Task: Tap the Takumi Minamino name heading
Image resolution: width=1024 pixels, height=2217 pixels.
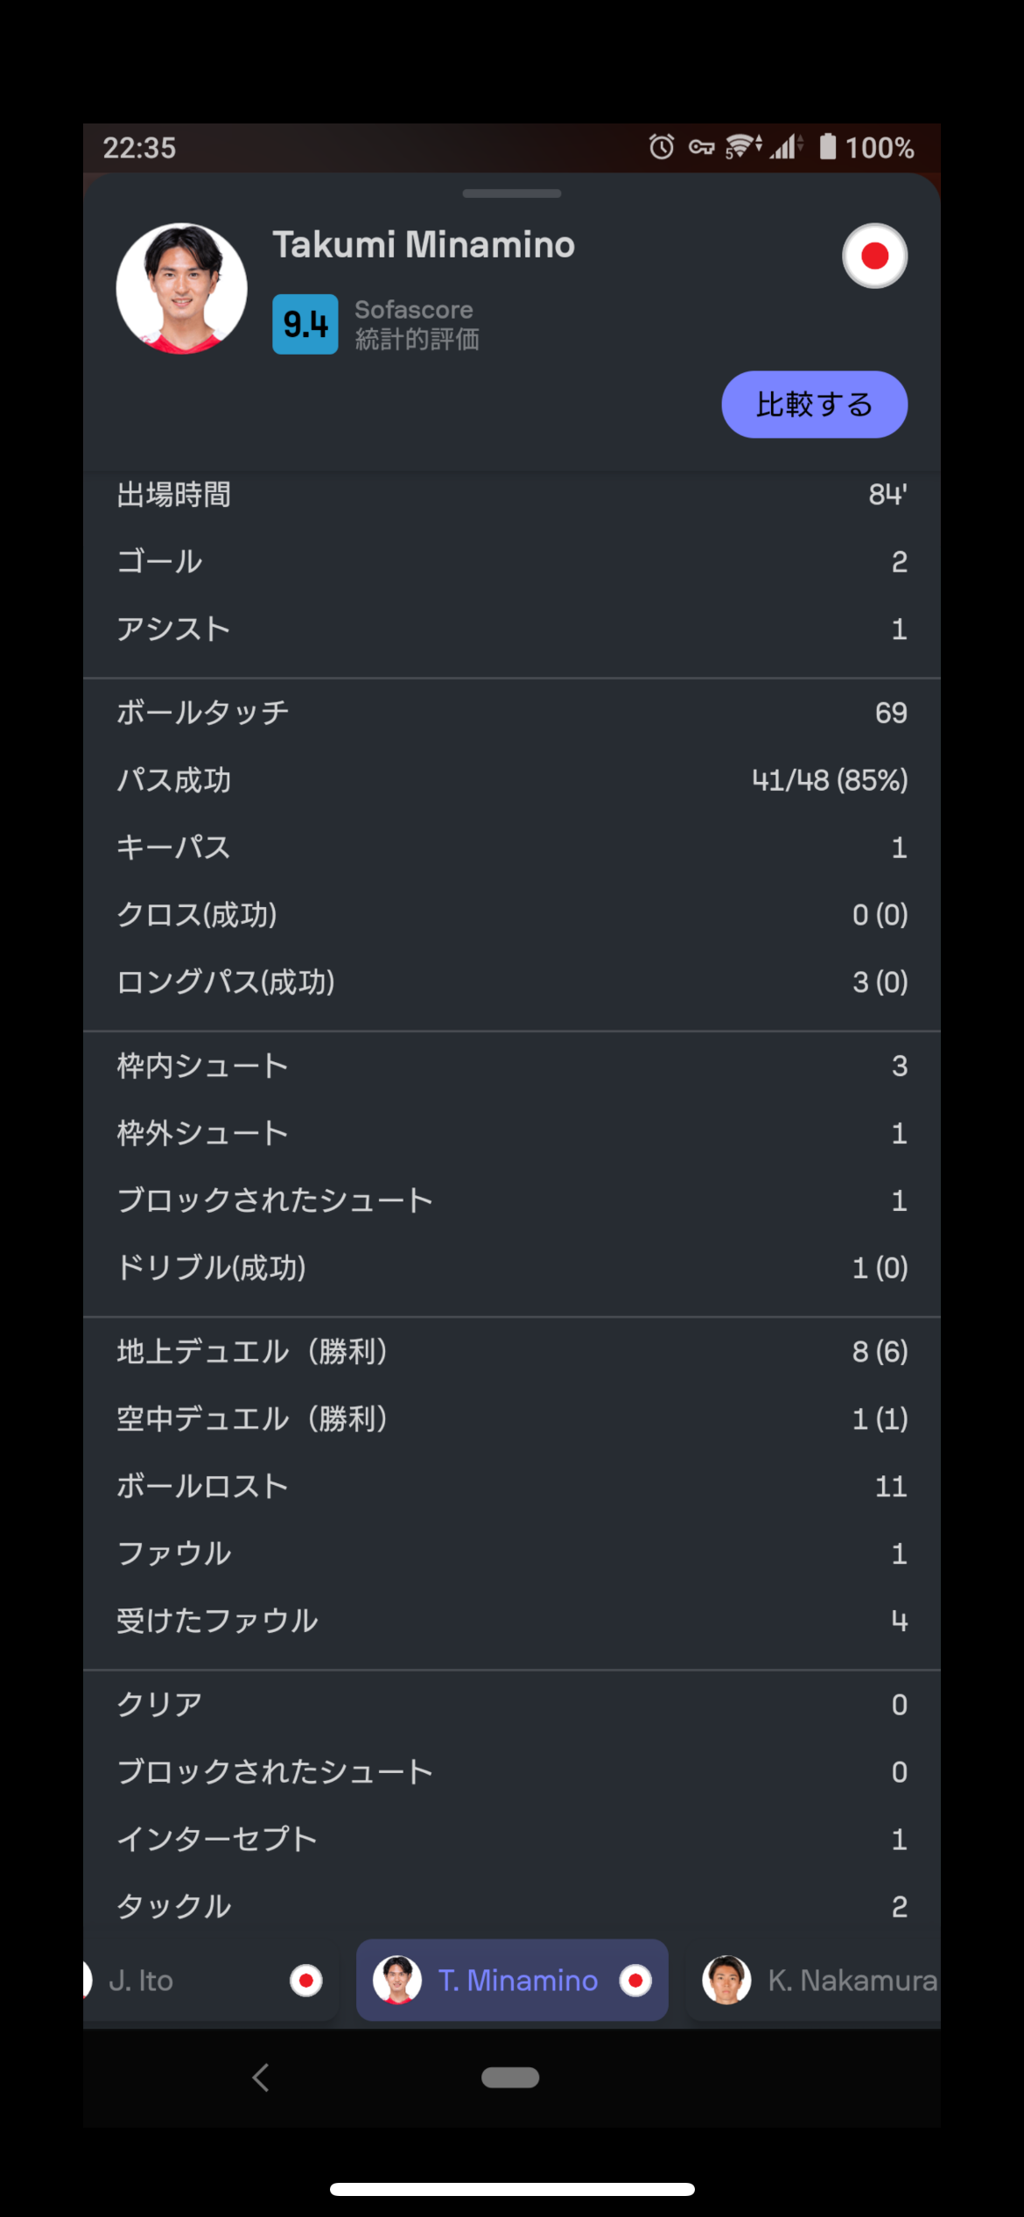Action: [424, 245]
